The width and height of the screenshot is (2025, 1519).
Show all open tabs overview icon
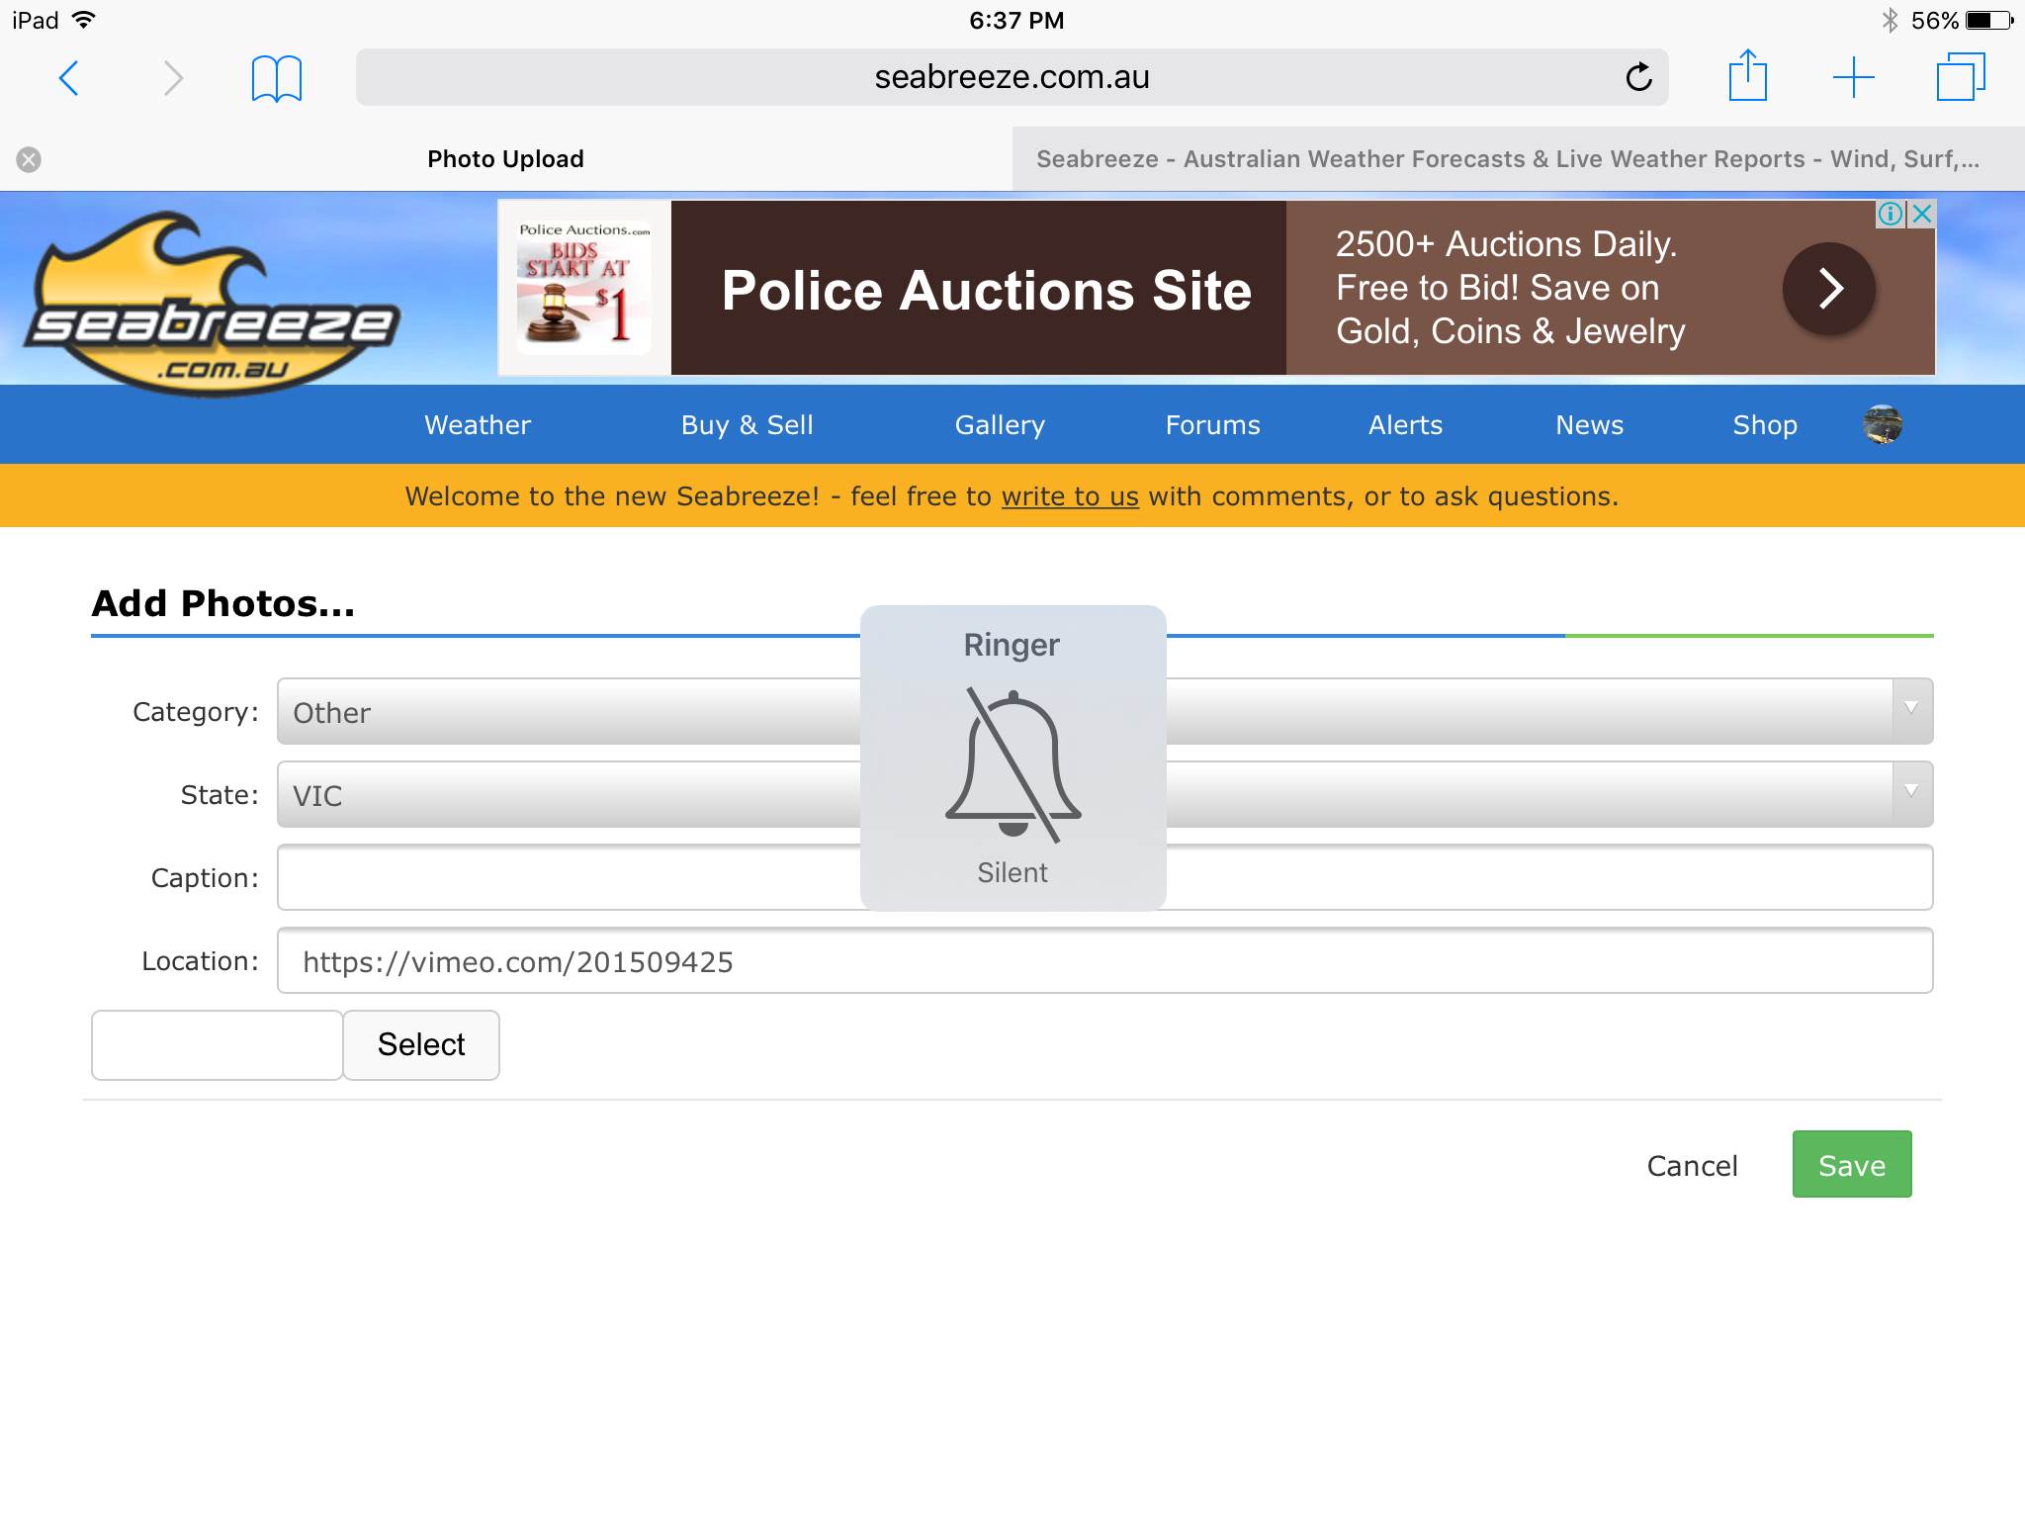tap(1960, 77)
